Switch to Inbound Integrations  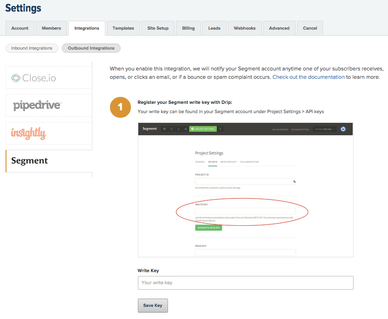click(32, 48)
